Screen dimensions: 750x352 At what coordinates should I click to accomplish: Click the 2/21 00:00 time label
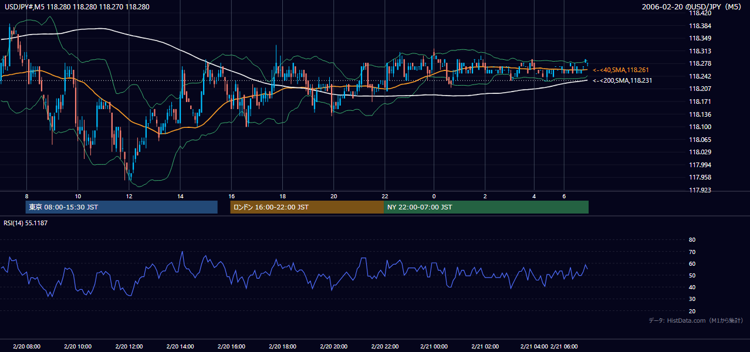coord(434,346)
